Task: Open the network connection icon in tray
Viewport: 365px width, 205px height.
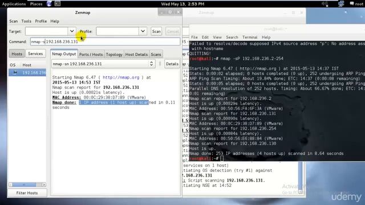Action: pos(341,4)
